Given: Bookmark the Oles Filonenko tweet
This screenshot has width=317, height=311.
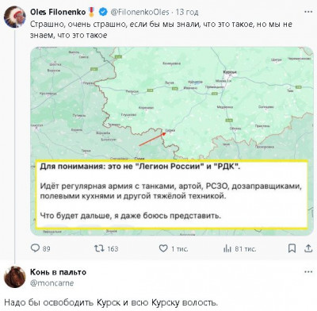Looking at the screenshot, I should coord(292,248).
